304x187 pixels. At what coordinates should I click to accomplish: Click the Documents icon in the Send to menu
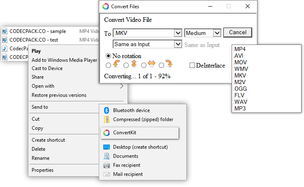click(x=107, y=156)
